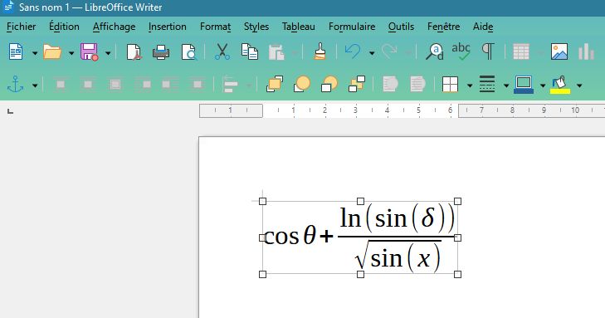Open the Styles menu

[256, 27]
